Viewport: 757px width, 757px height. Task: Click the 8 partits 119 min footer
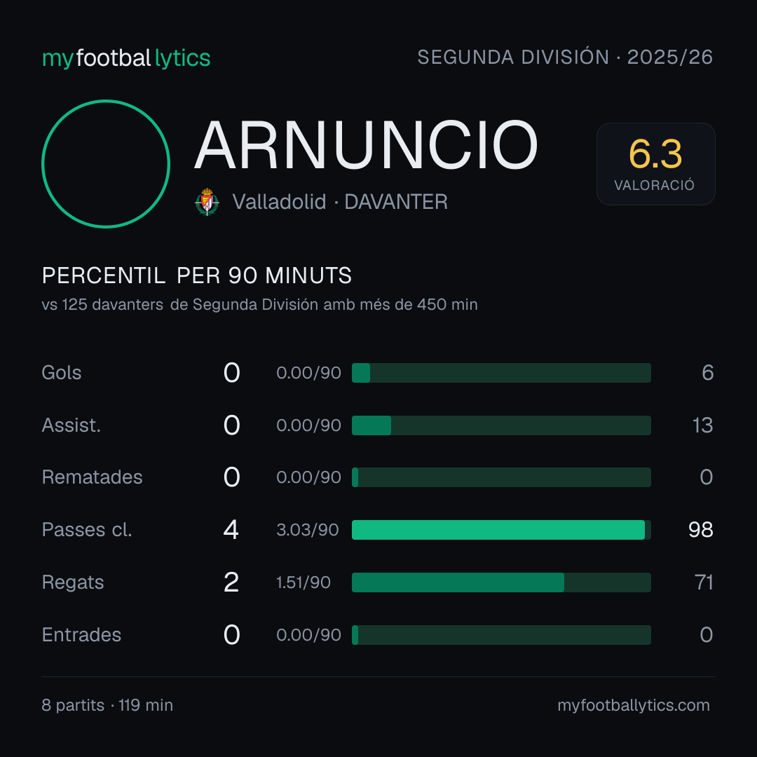tap(107, 705)
